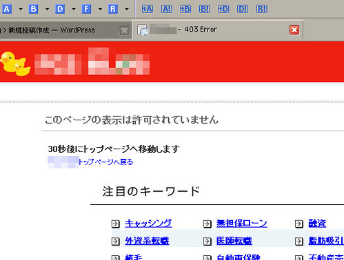Click the R! outlined toolbar button
This screenshot has height=260, width=344.
262,9
